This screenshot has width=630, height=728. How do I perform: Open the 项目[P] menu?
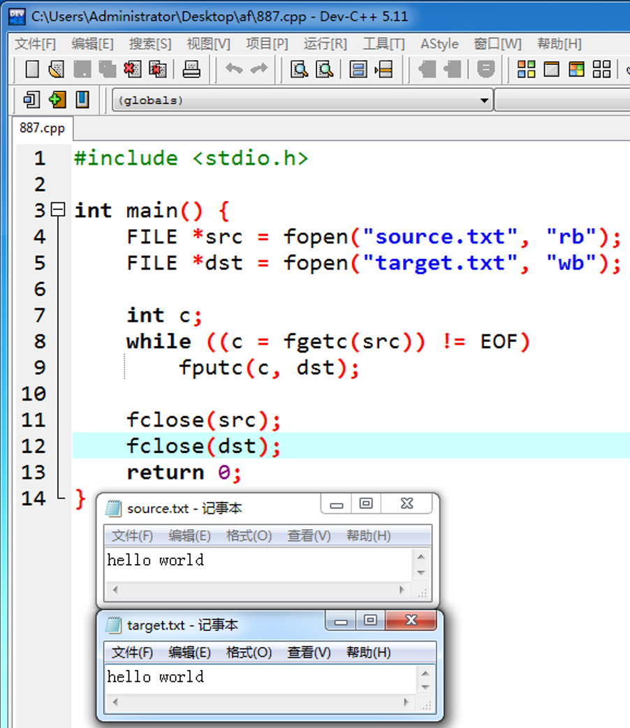[267, 44]
